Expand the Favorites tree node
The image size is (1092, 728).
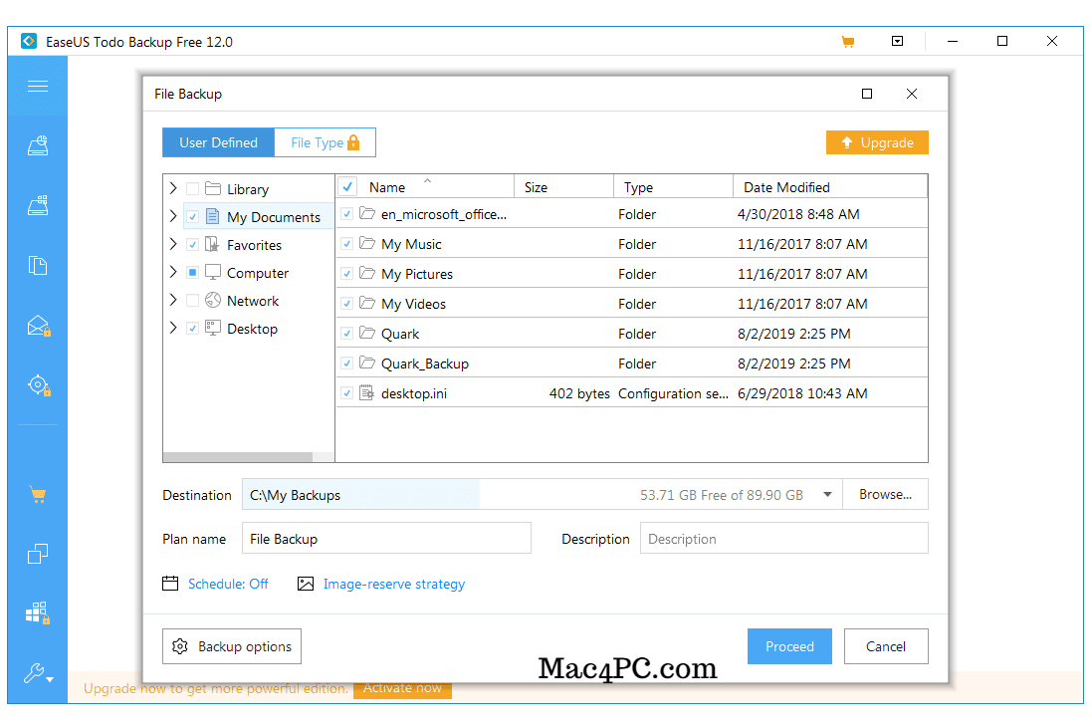click(173, 244)
